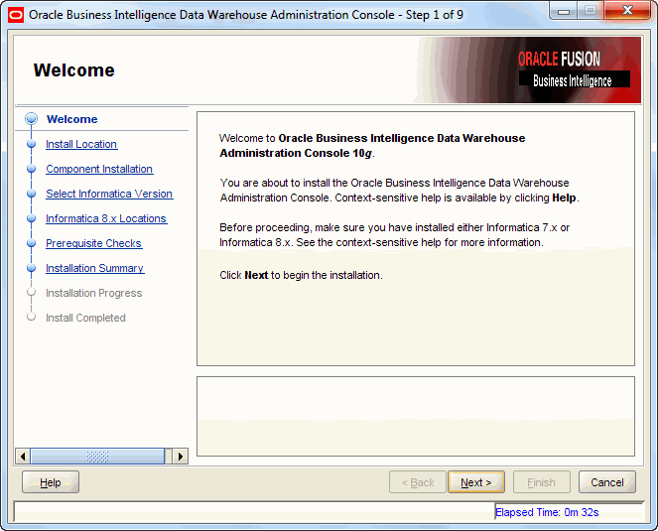Click the Component Installation step bullet
The image size is (658, 531).
point(31,169)
